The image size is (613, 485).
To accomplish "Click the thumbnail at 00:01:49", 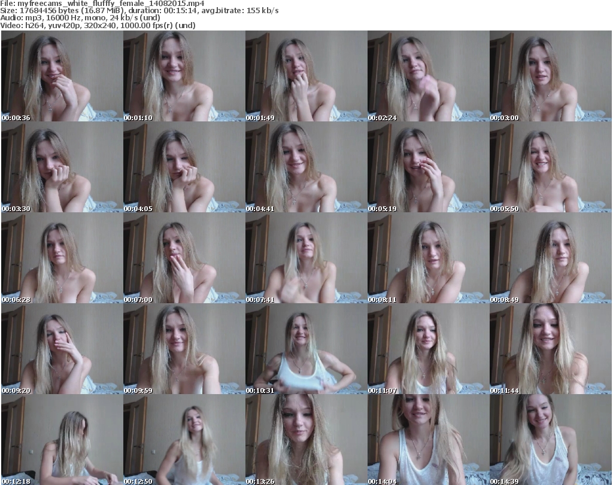I will 306,76.
